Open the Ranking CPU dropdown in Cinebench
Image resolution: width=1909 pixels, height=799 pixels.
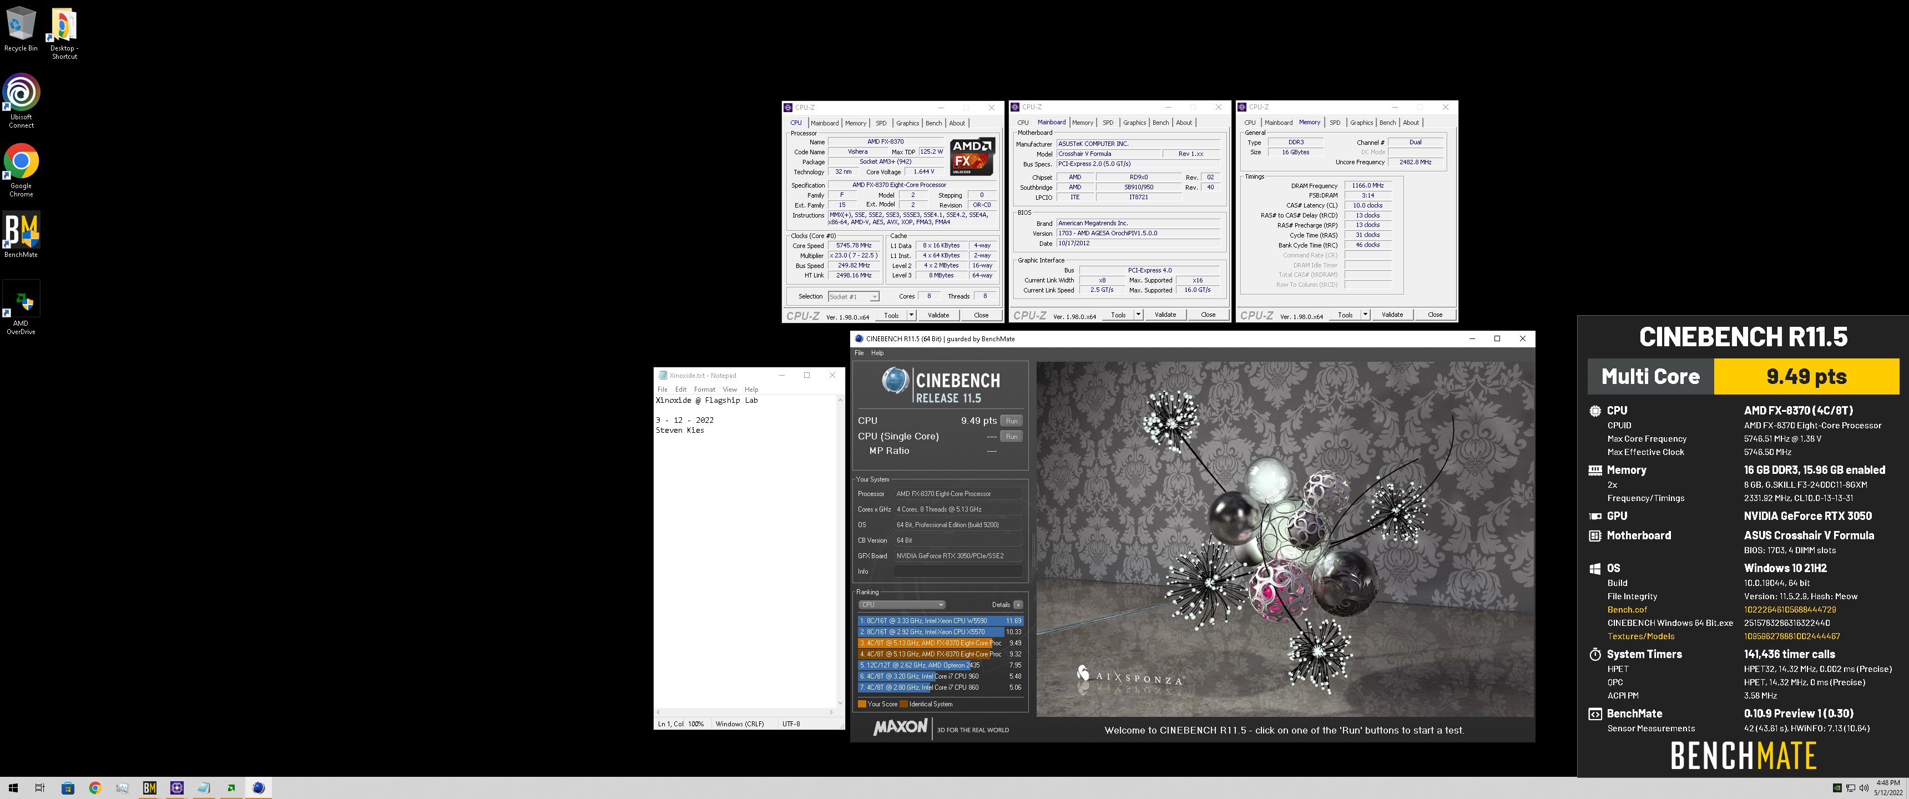coord(901,605)
